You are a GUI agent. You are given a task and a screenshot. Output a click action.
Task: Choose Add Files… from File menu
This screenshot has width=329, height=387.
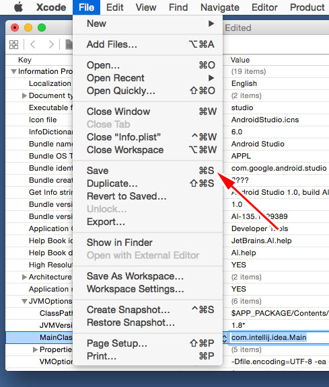coord(148,44)
